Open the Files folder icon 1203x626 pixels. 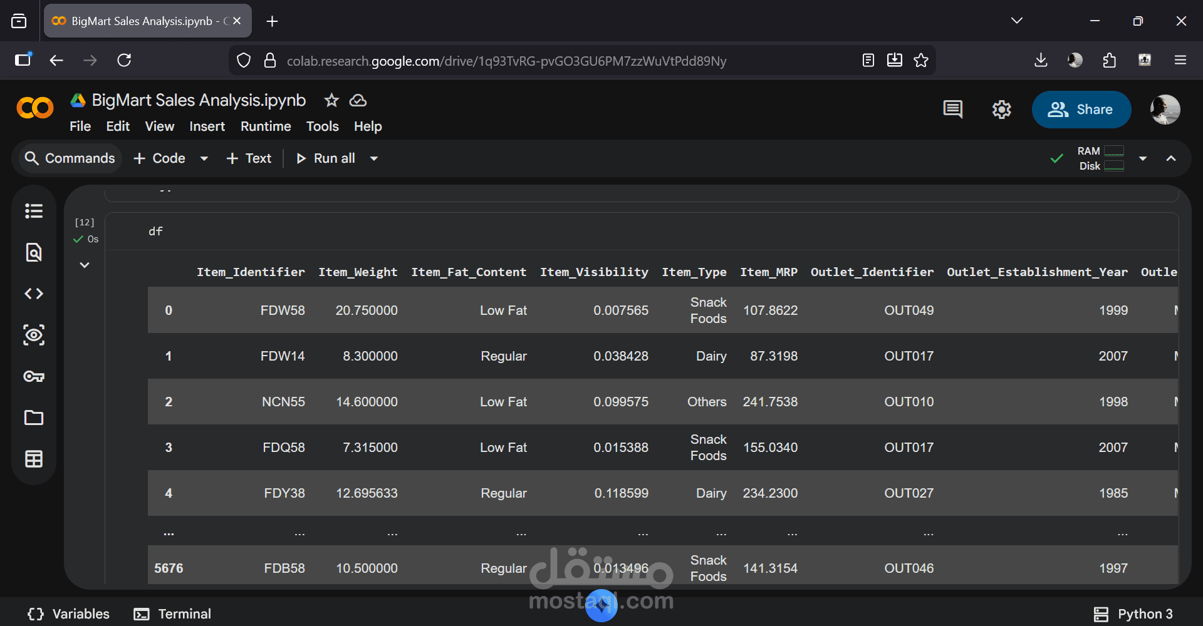[x=34, y=418]
